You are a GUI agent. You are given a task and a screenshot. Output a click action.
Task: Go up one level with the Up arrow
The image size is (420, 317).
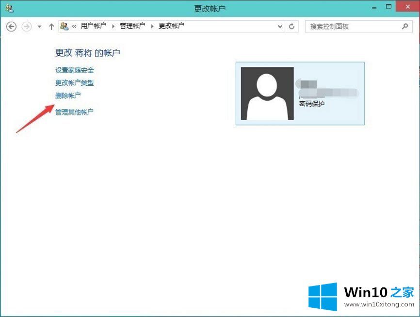click(x=51, y=27)
